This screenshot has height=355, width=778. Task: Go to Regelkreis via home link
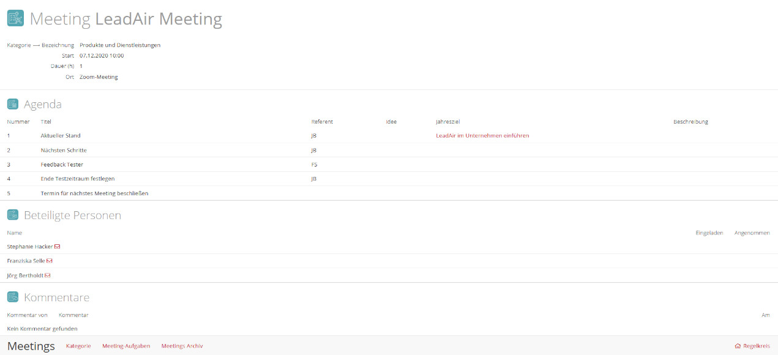point(752,346)
